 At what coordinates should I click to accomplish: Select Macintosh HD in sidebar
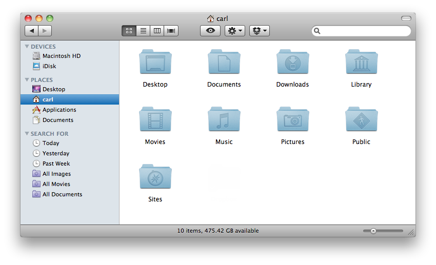(x=70, y=56)
